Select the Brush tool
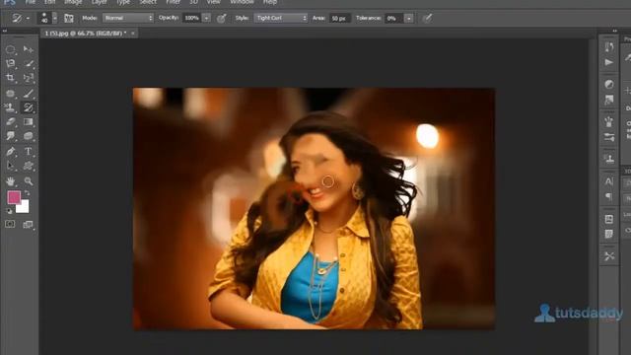The image size is (631, 355). point(29,94)
